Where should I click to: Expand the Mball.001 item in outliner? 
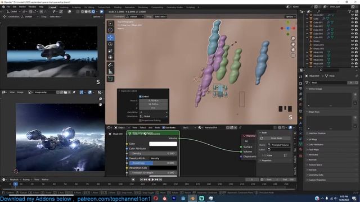point(307,52)
